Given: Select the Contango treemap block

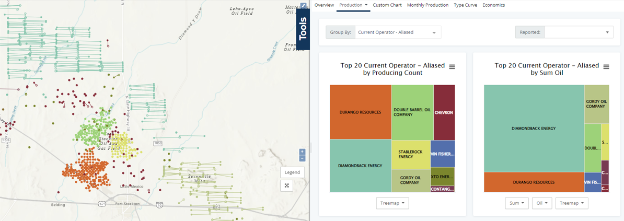Looking at the screenshot, I should coord(443,189).
